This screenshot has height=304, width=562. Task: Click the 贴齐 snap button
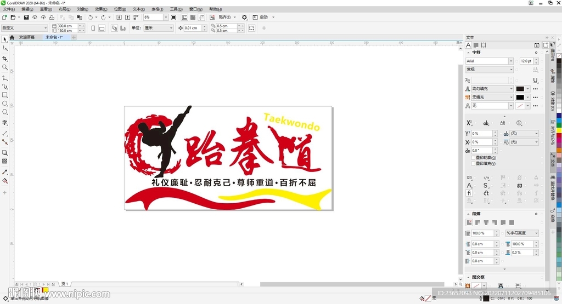pyautogui.click(x=224, y=17)
